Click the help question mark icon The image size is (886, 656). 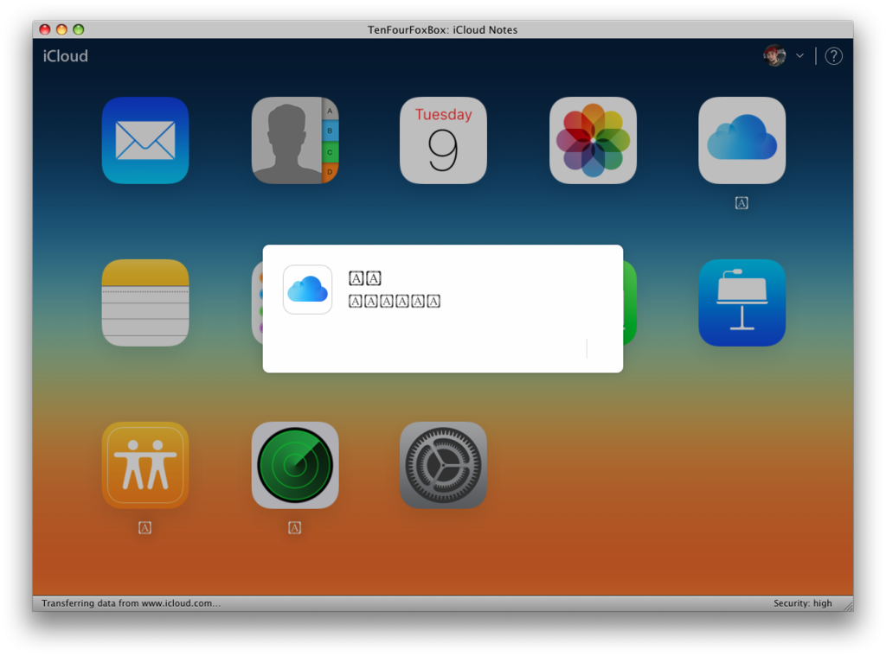(x=833, y=56)
